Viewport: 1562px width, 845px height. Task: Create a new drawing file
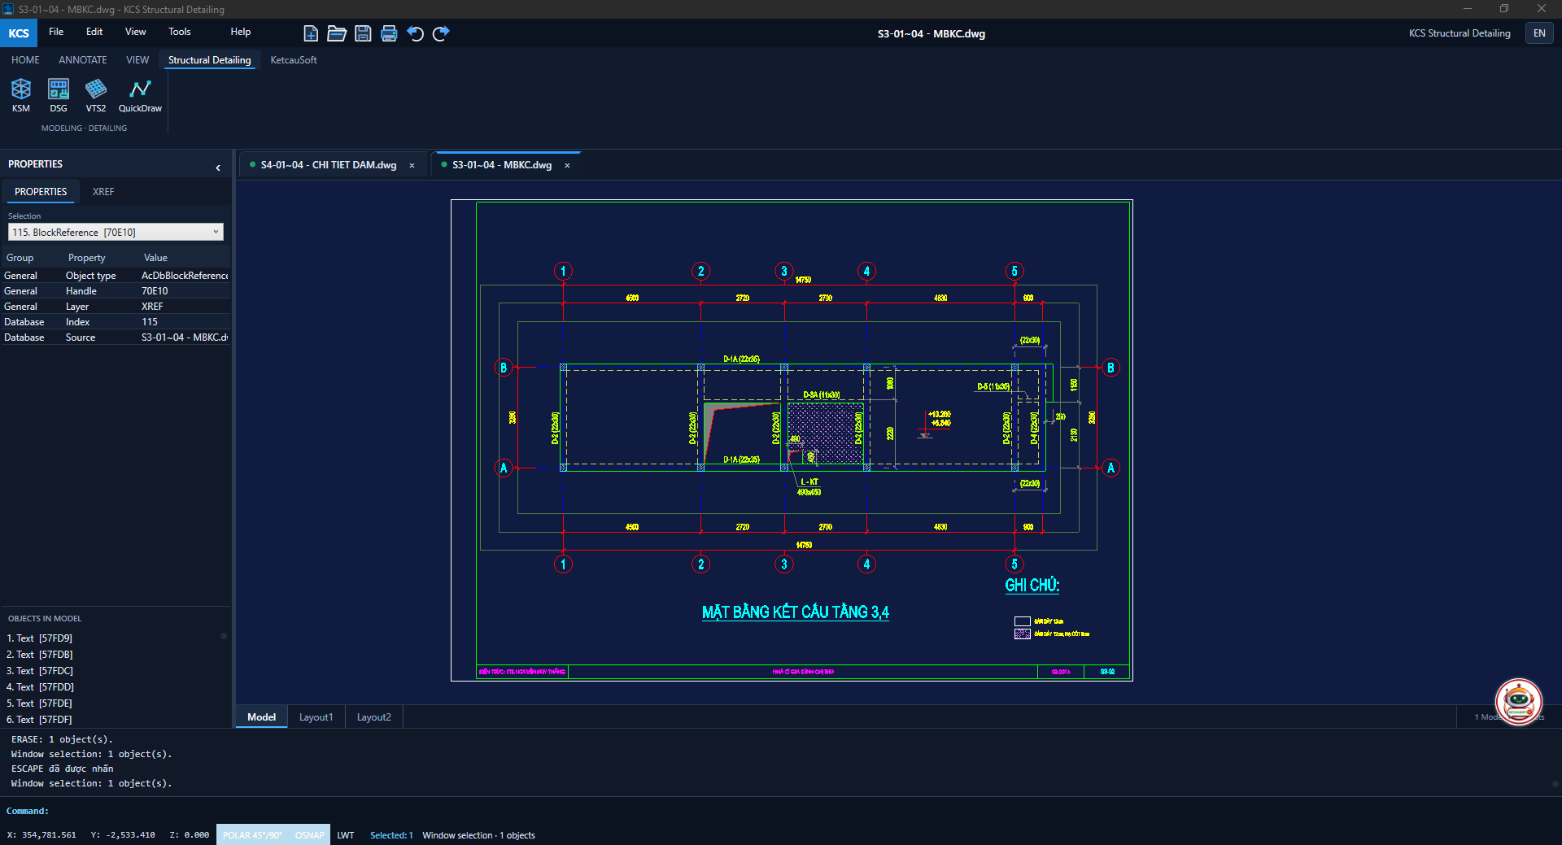point(311,33)
